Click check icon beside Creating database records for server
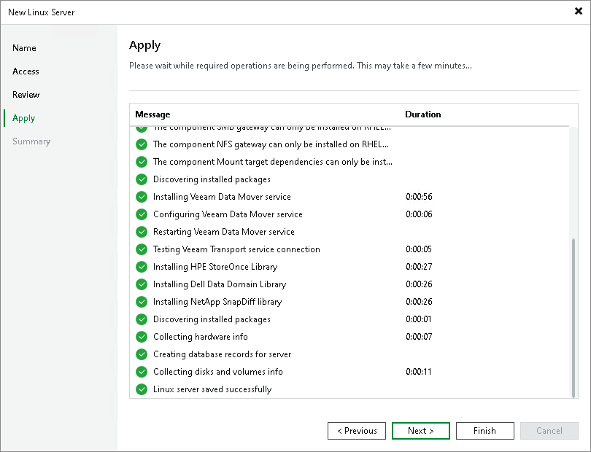The image size is (591, 452). 142,354
